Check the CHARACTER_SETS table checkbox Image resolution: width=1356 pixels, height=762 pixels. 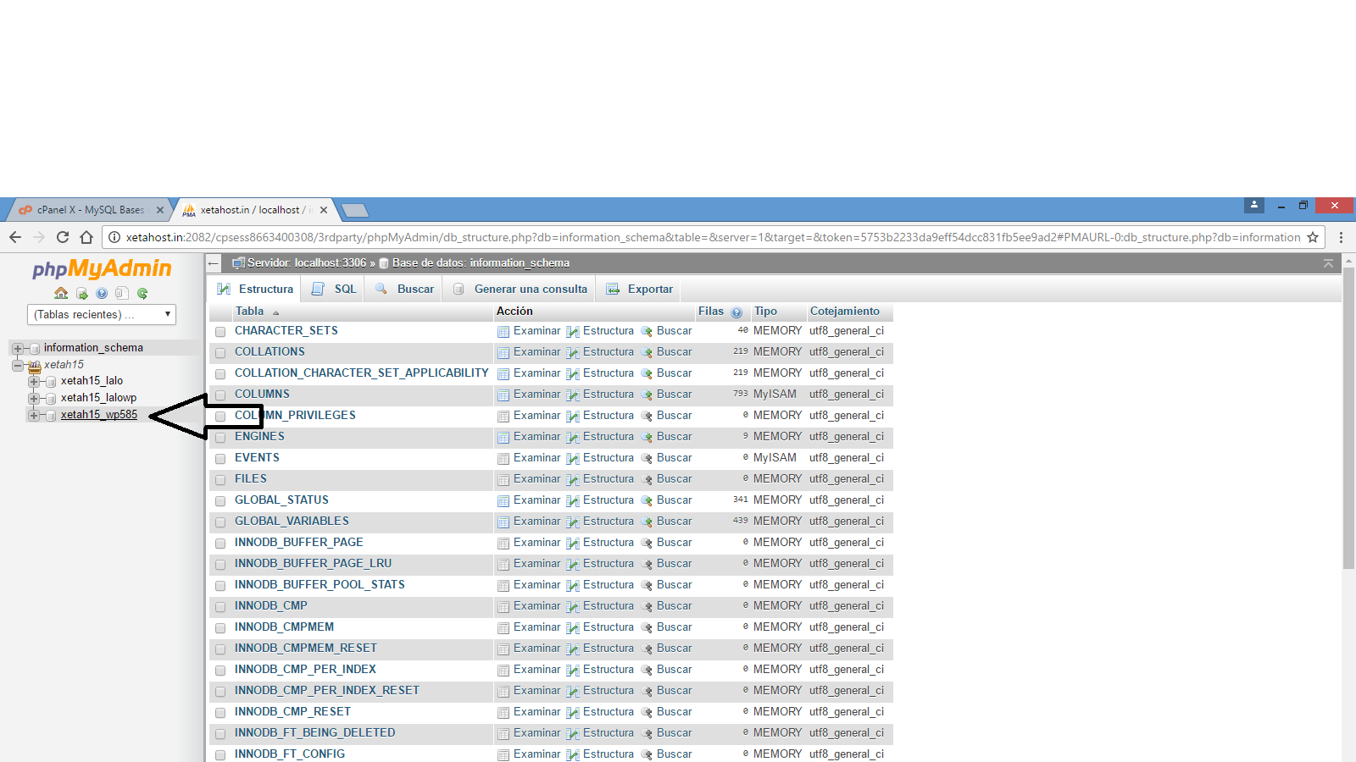click(220, 332)
